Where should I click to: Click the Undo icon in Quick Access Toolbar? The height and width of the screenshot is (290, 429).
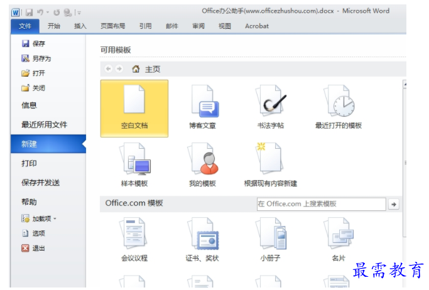tap(40, 13)
